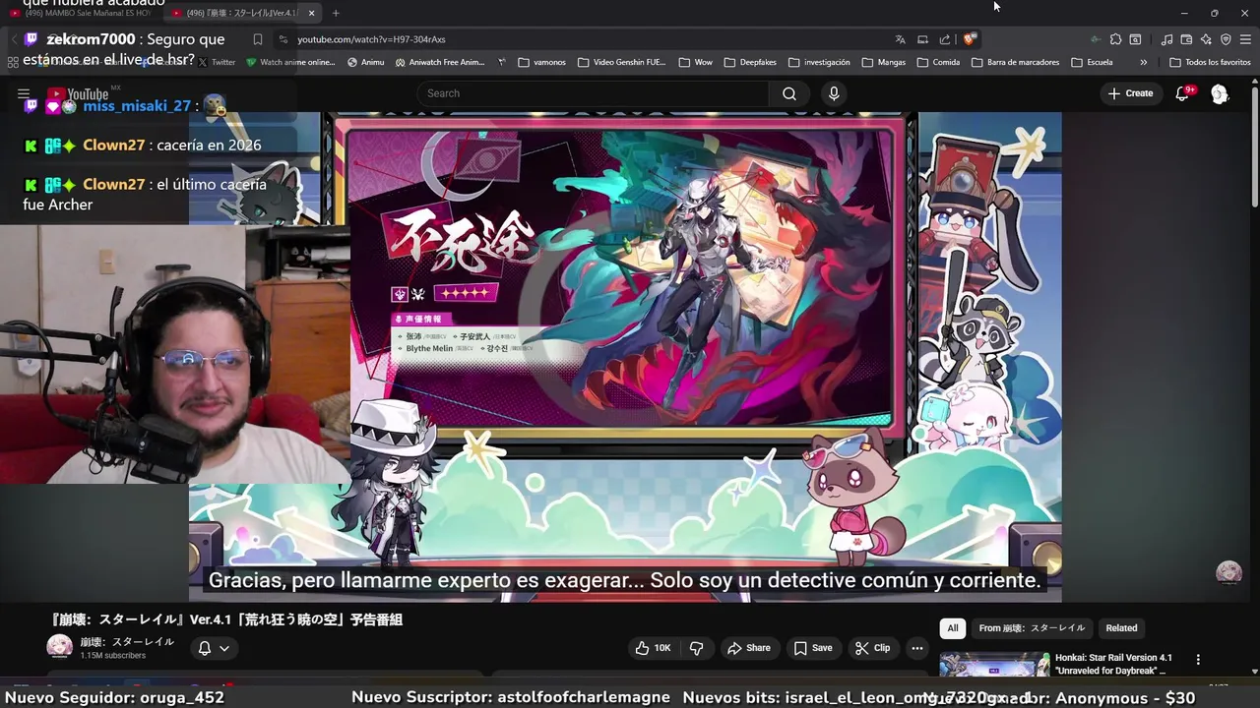Image resolution: width=1260 pixels, height=708 pixels.
Task: Click the tab search icon in the toolbar
Action: coord(1135,39)
